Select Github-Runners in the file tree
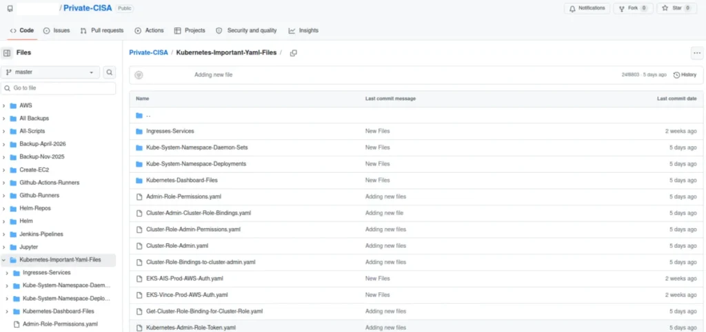The width and height of the screenshot is (706, 332). click(39, 195)
